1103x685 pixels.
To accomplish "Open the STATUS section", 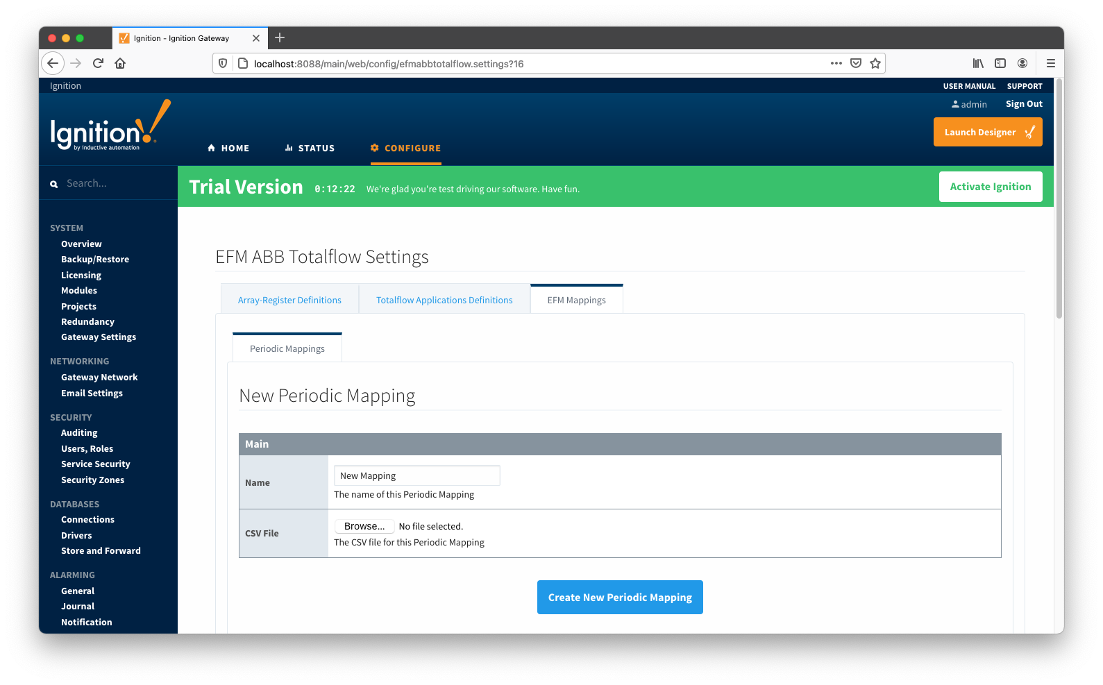I will (x=310, y=149).
